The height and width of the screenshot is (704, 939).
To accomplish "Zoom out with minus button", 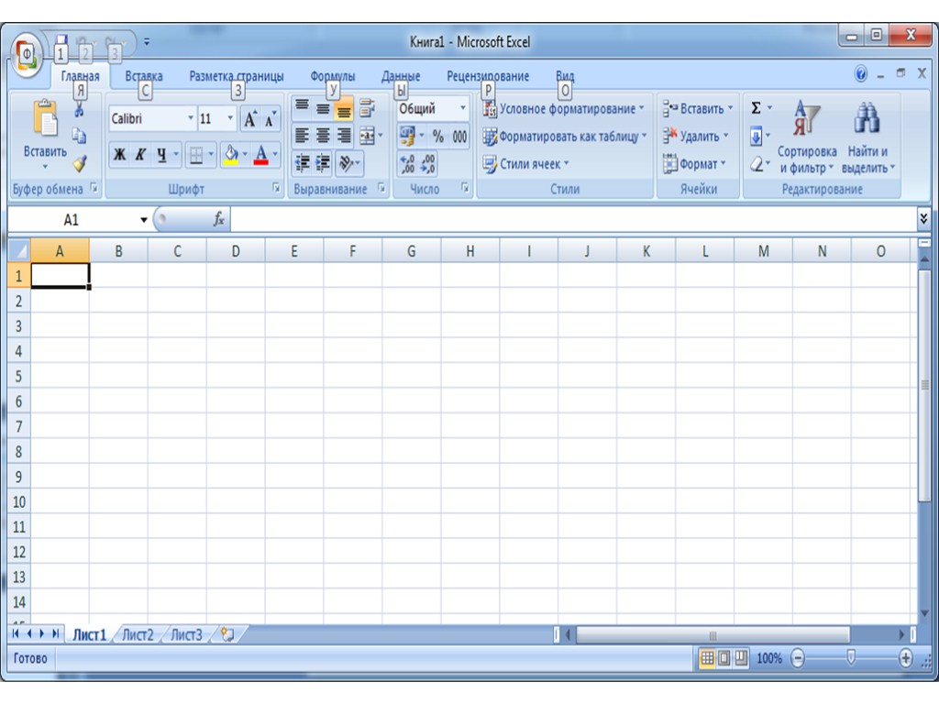I will [x=798, y=658].
